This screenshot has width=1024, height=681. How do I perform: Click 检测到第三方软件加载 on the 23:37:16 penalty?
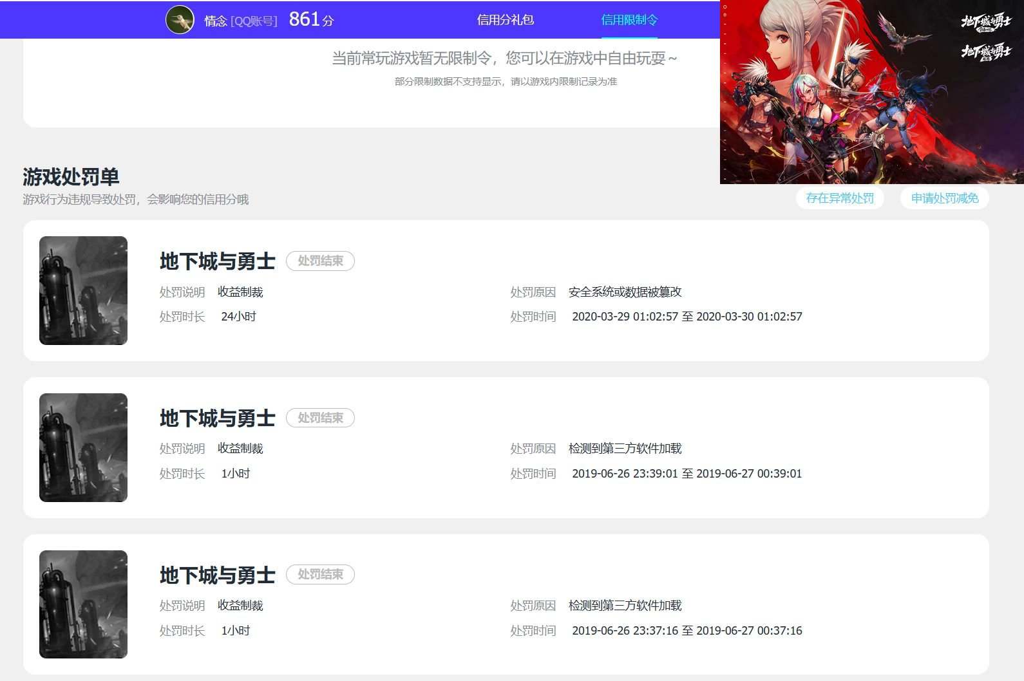point(625,606)
